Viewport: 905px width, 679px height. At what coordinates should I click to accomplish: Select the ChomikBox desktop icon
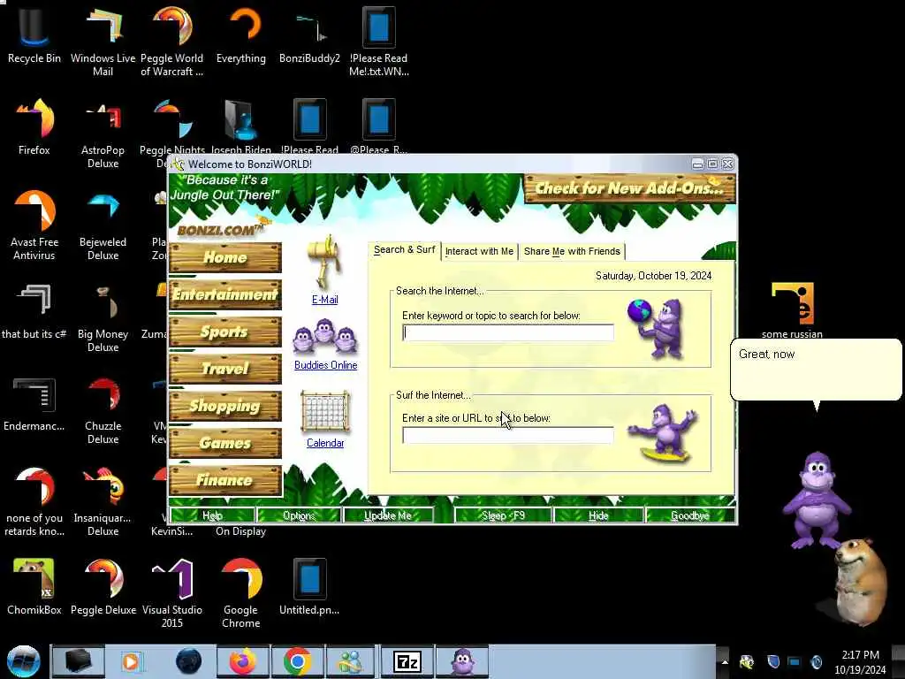34,587
